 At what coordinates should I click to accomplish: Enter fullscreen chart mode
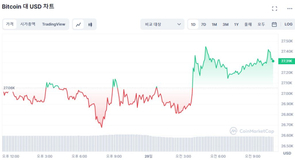[274, 9]
